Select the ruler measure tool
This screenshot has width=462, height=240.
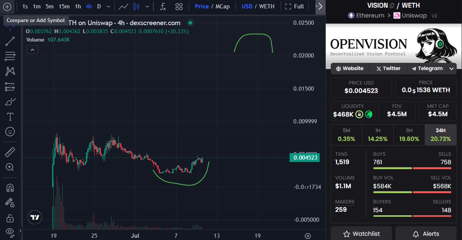(10, 153)
